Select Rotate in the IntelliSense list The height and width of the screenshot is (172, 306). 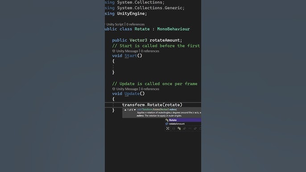coord(183,120)
